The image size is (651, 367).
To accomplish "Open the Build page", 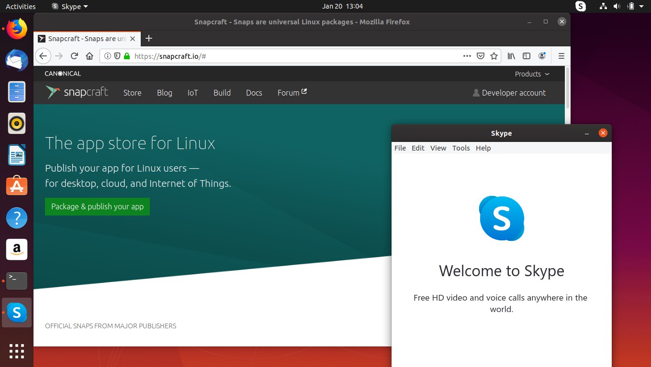I will coord(222,93).
